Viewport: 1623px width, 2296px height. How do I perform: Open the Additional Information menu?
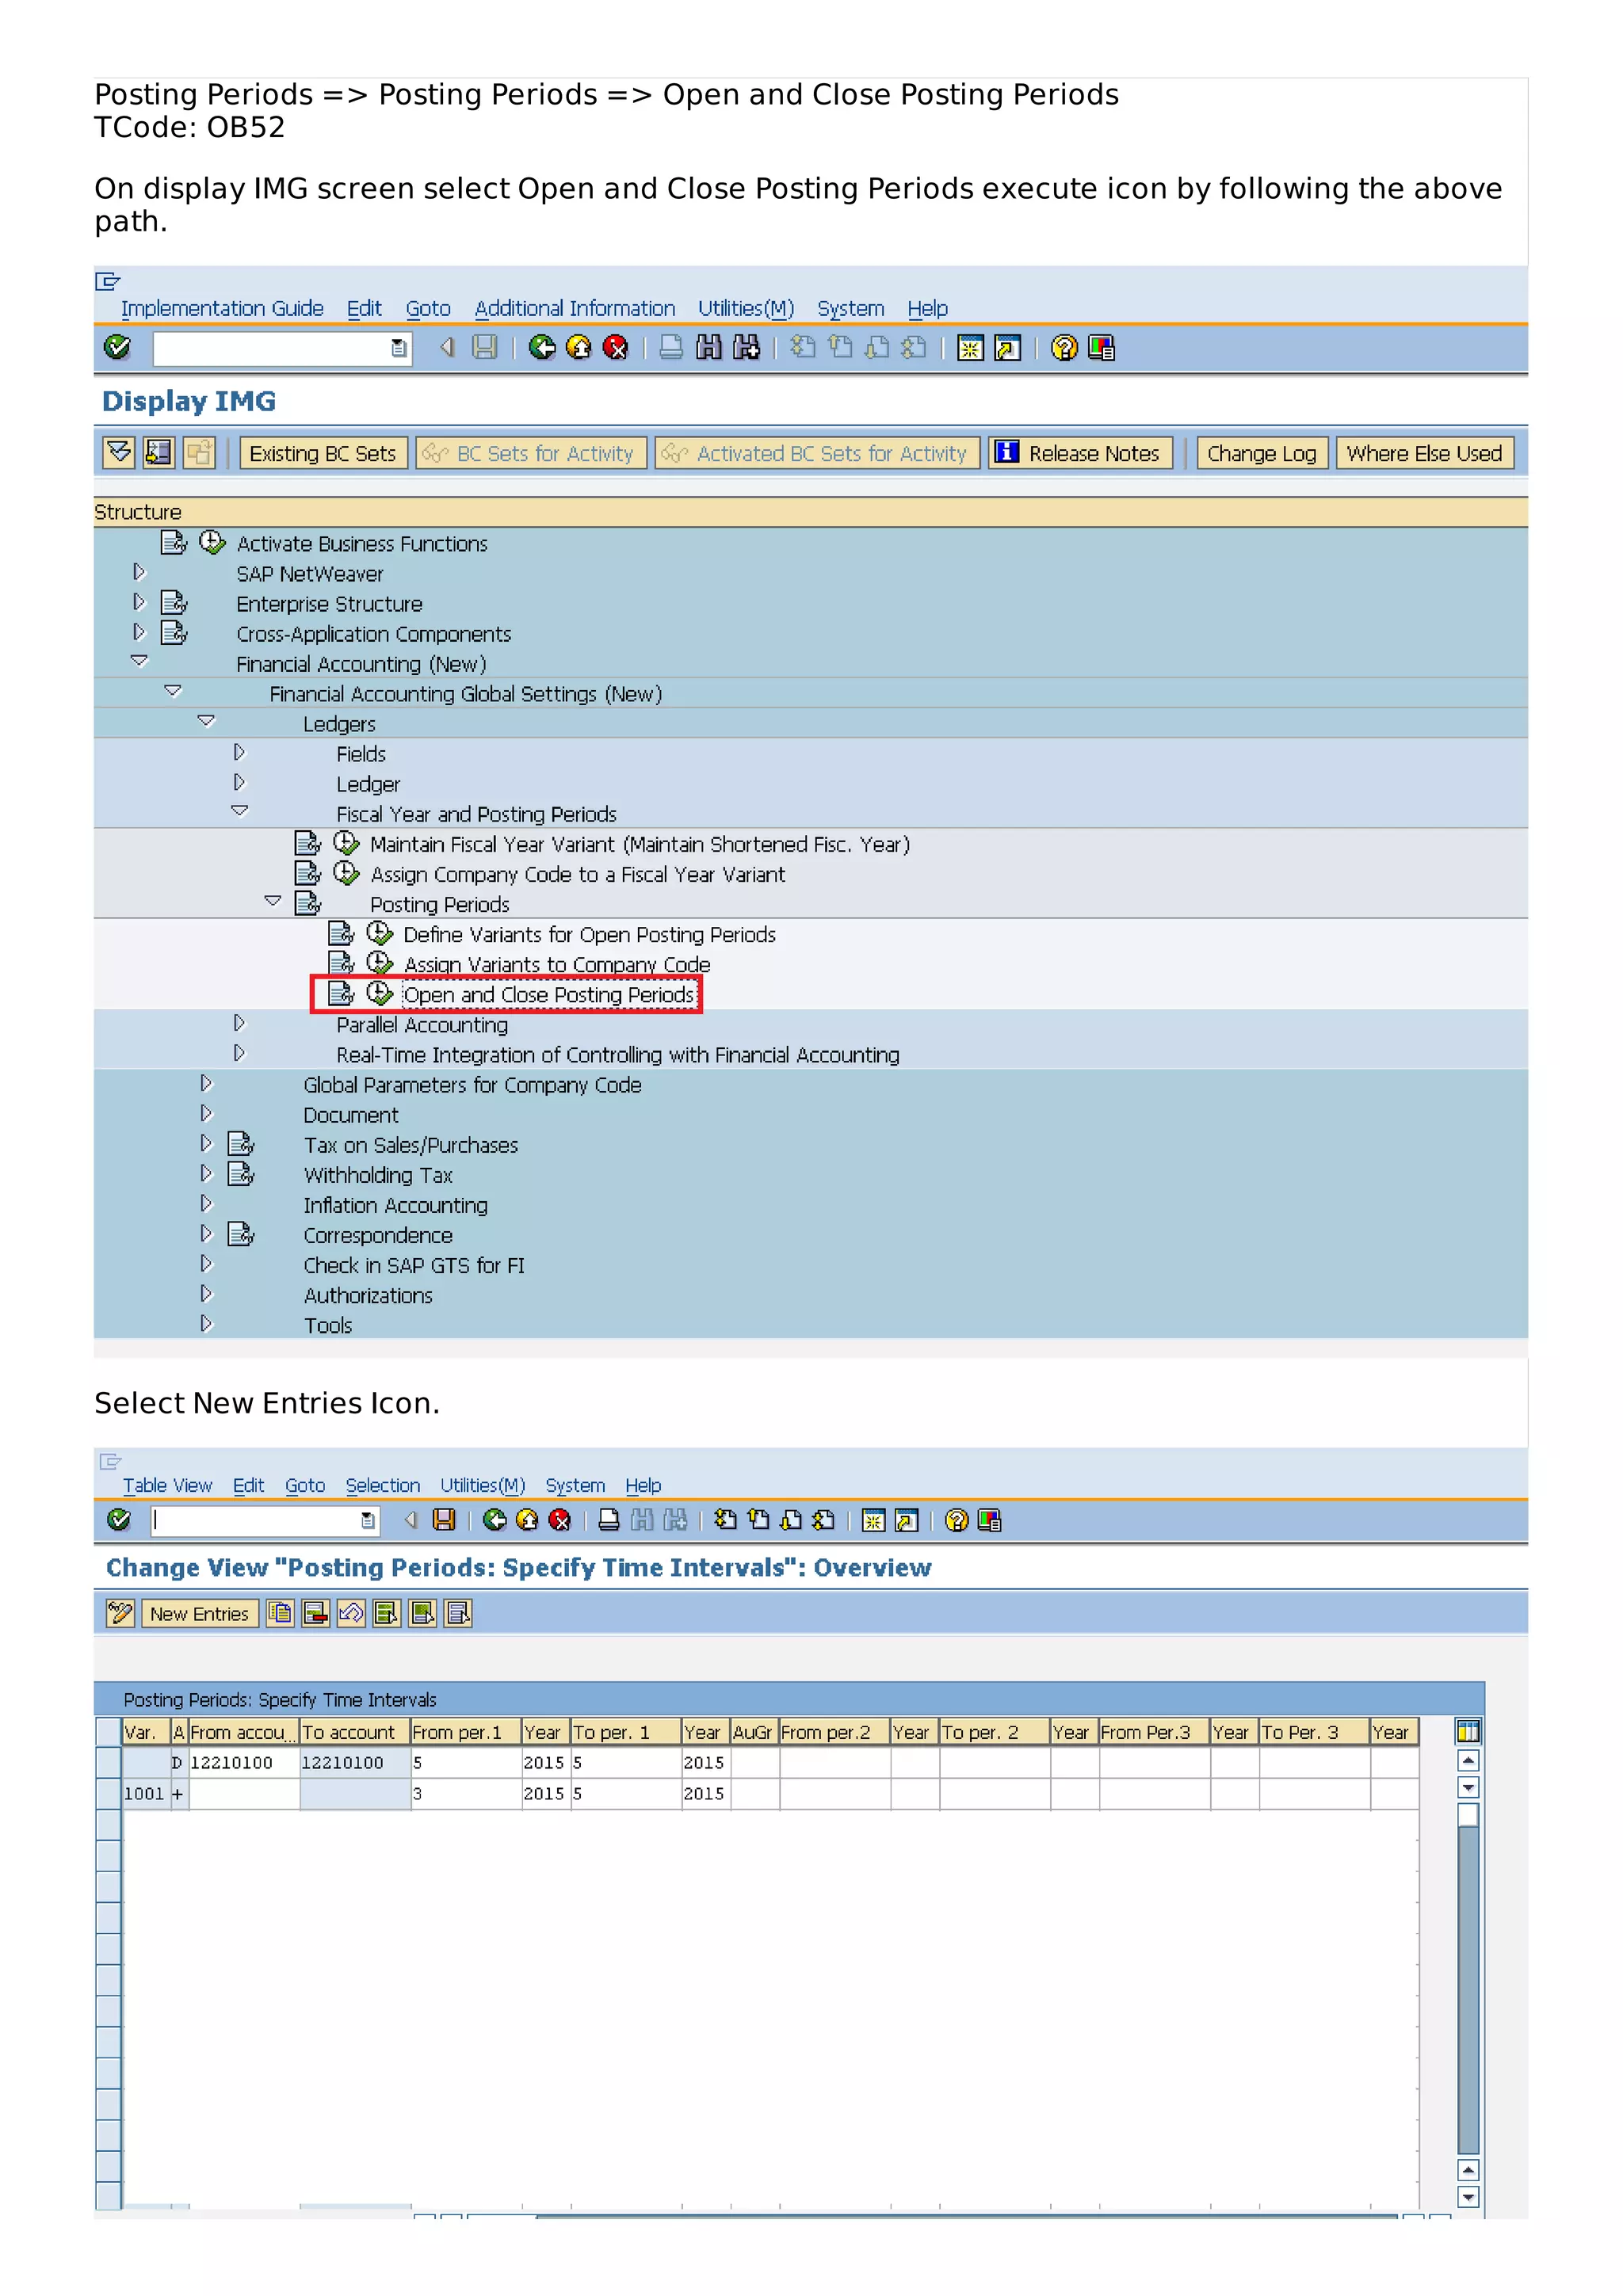574,308
